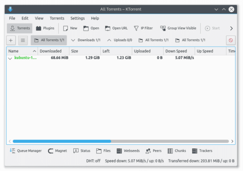Click the 5.07 MiB/s down speed cell
Screen dimensions: 243x171
(184, 58)
